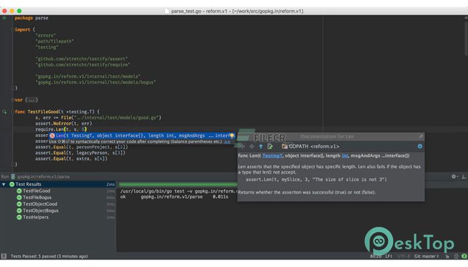Viewport: 468px width, 267px height.
Task: Click the lock icon in the status bar
Action: (x=447, y=256)
